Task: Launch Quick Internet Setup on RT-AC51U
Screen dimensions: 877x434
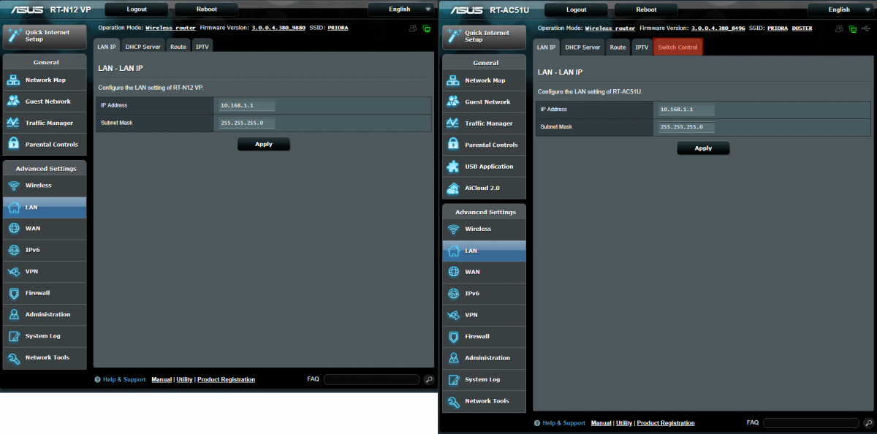Action: tap(485, 37)
